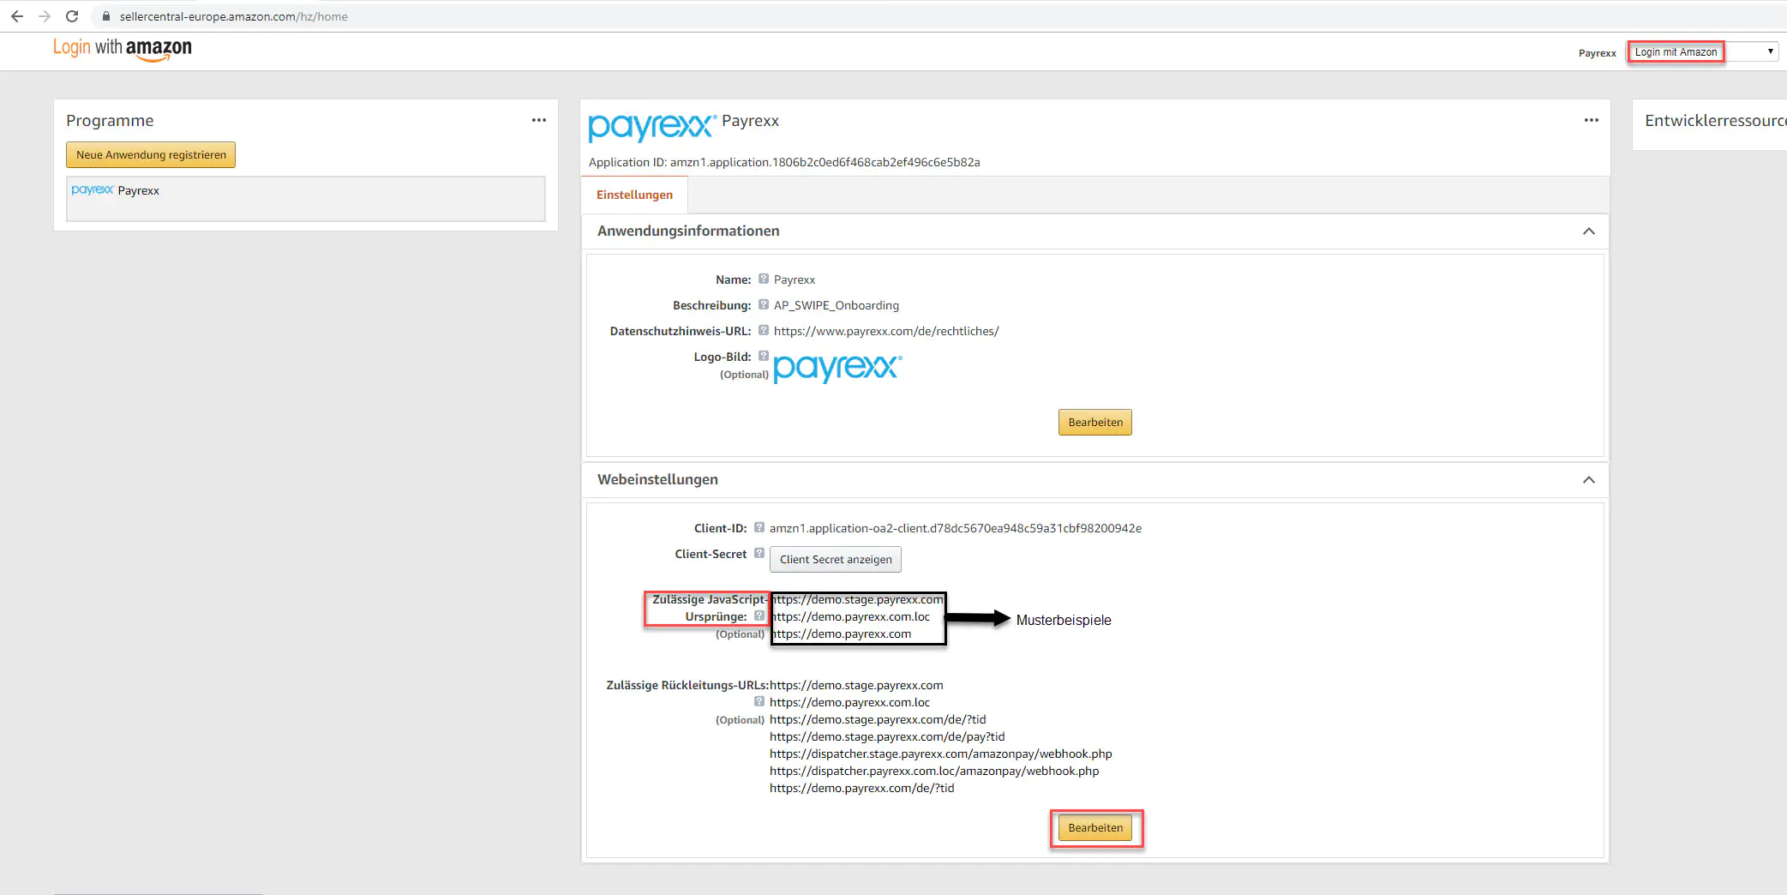The height and width of the screenshot is (895, 1787).
Task: Click Bearbeiten under Anwendungsinformationen
Action: pyautogui.click(x=1094, y=423)
